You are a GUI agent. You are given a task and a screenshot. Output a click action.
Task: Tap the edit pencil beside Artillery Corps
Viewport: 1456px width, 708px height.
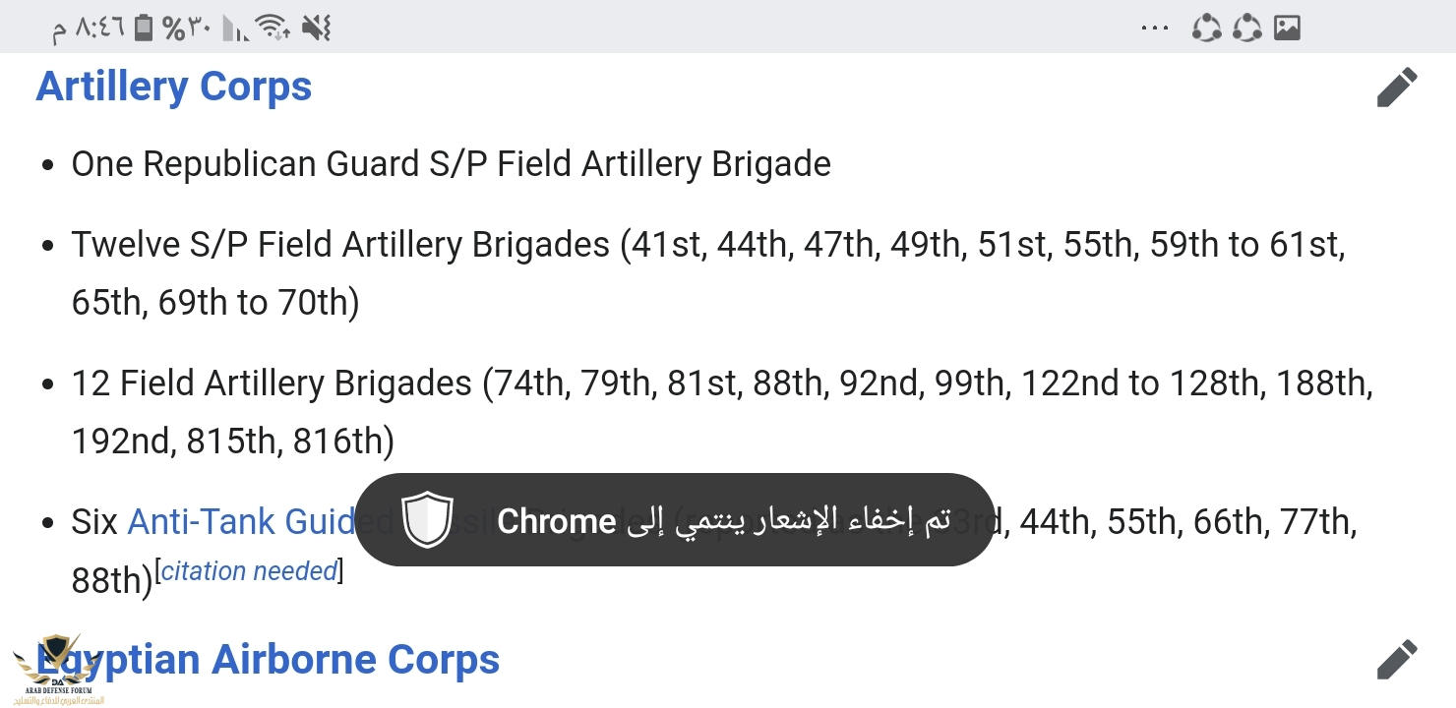1397,88
